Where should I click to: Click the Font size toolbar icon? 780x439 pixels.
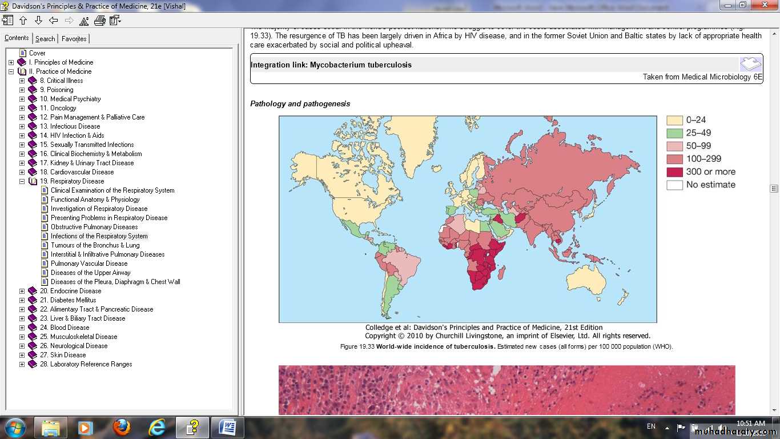84,21
